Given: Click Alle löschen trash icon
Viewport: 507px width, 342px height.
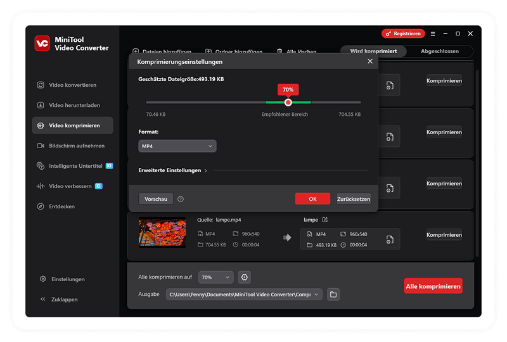Looking at the screenshot, I should (279, 51).
